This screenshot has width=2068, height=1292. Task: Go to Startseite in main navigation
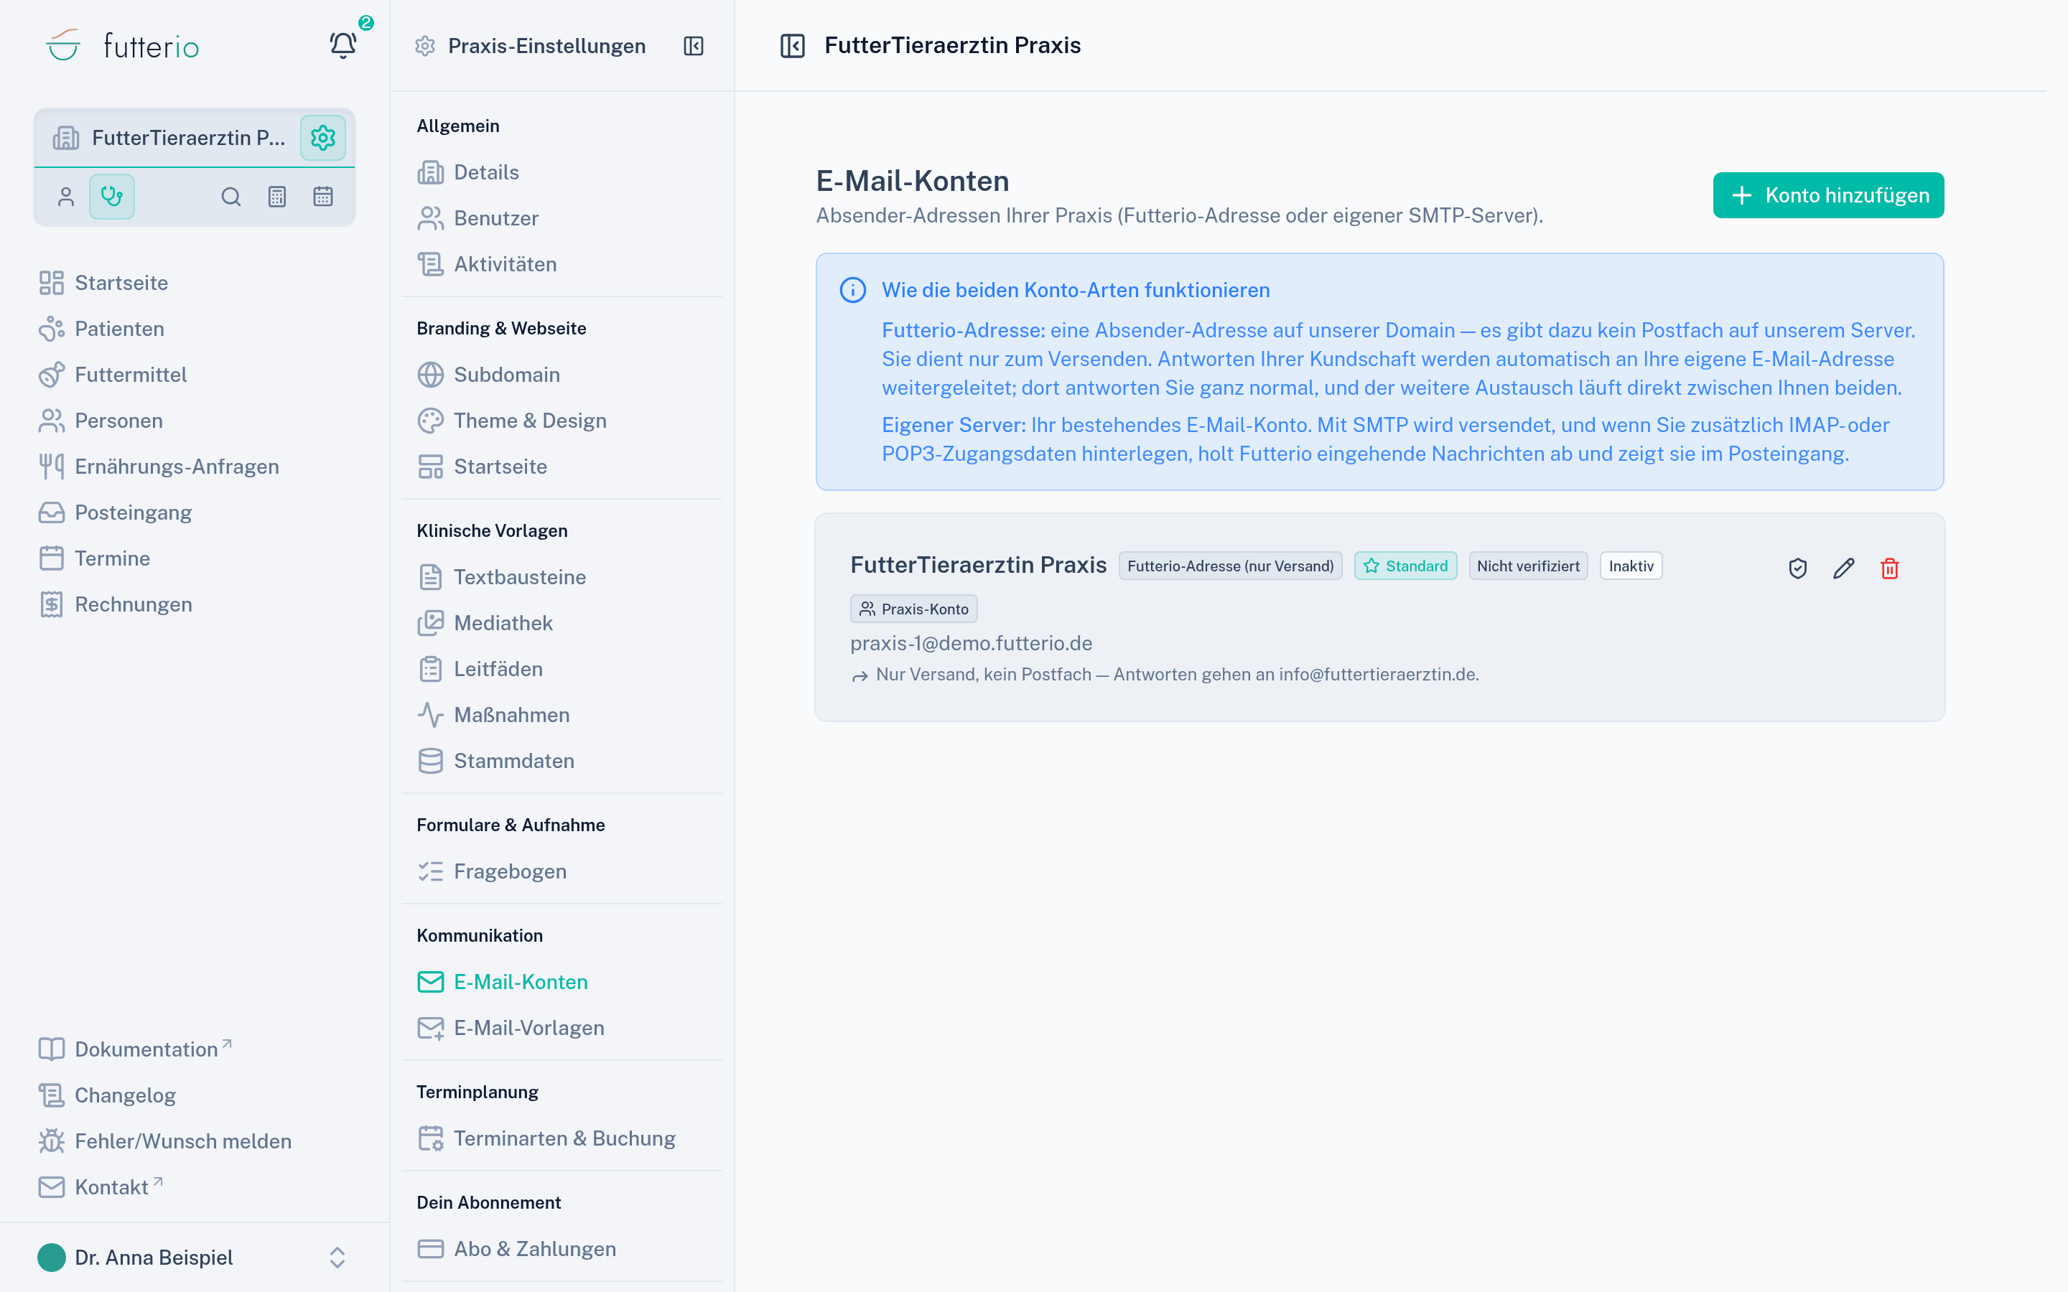104,283
